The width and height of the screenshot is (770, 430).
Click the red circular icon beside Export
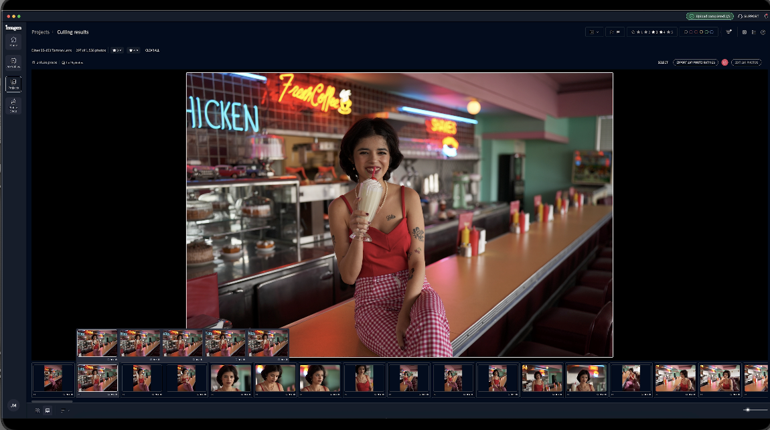point(724,62)
